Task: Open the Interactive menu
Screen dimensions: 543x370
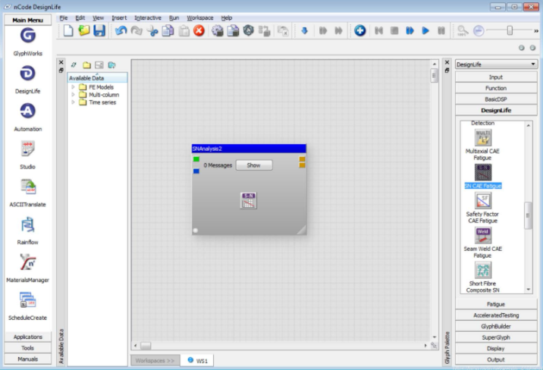Action: [x=148, y=18]
